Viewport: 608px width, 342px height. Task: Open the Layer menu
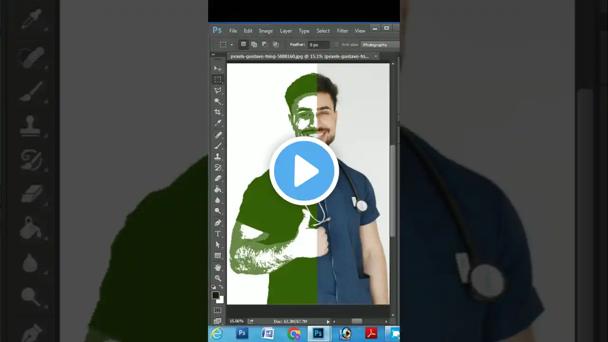click(286, 31)
